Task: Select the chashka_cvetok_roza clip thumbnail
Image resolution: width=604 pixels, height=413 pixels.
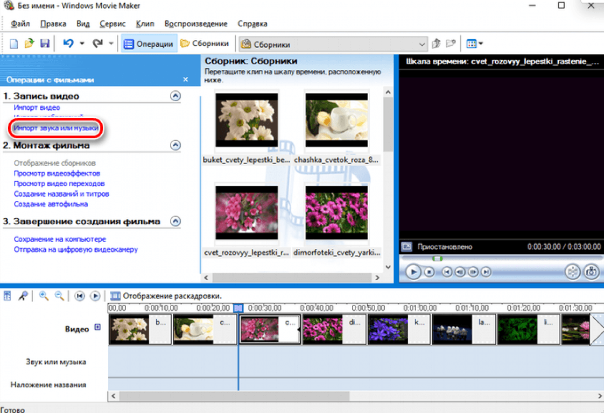Action: click(336, 120)
